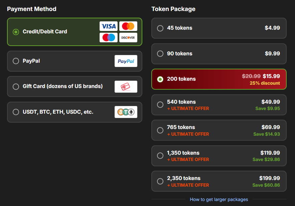This screenshot has height=206, width=295.
Task: Click ULTIMATE OFFER under 540 tokens
Action: pyautogui.click(x=188, y=108)
